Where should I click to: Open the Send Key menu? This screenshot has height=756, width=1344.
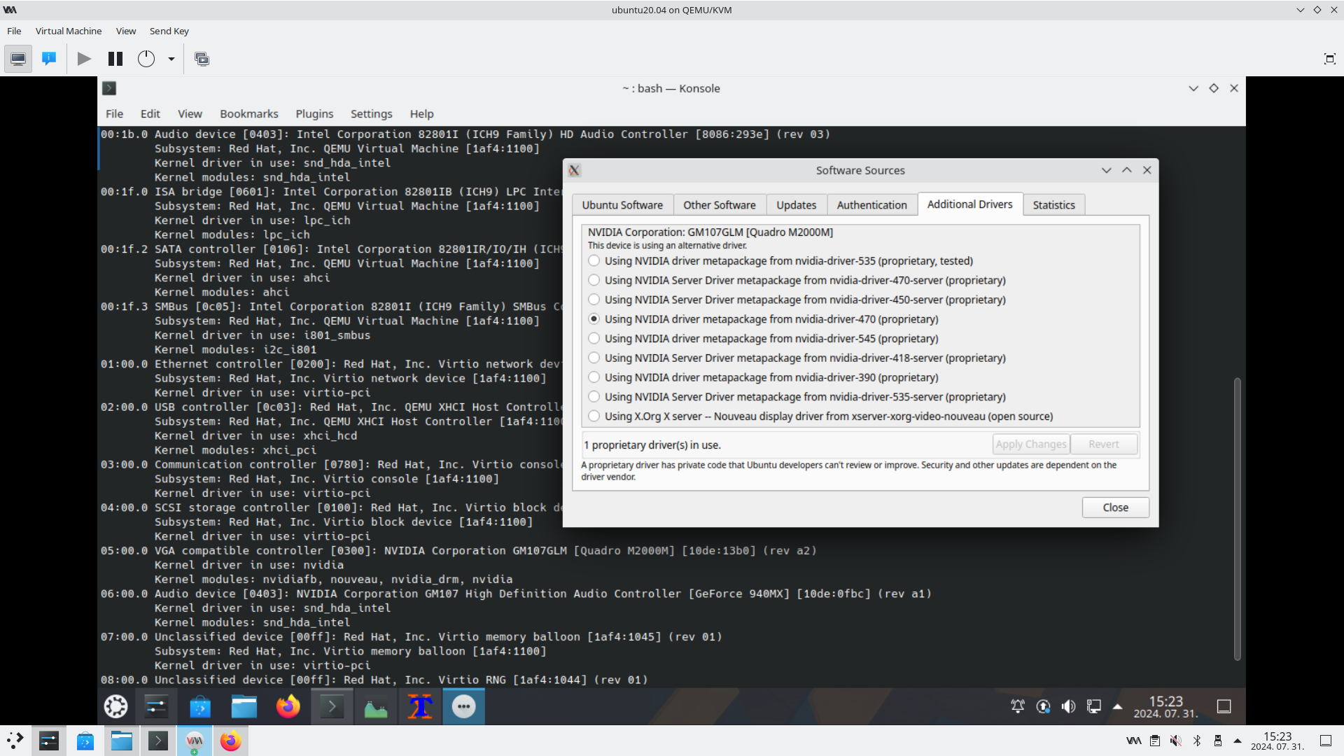tap(169, 31)
